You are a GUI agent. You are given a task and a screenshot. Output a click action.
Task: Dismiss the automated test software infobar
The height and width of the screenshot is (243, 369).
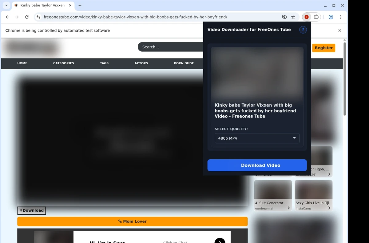point(340,30)
